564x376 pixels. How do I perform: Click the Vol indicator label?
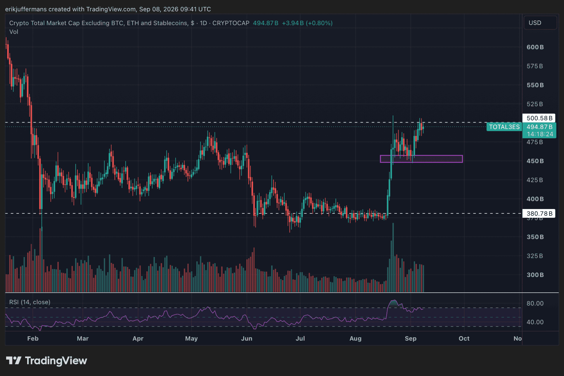[14, 32]
